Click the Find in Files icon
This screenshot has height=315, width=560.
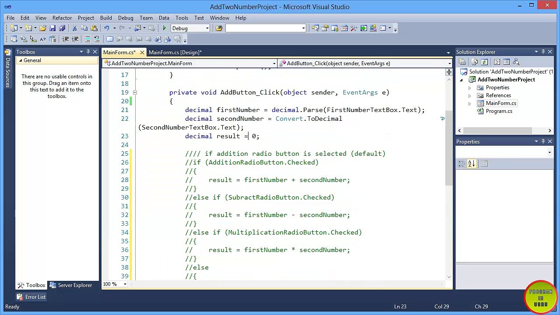click(x=219, y=28)
